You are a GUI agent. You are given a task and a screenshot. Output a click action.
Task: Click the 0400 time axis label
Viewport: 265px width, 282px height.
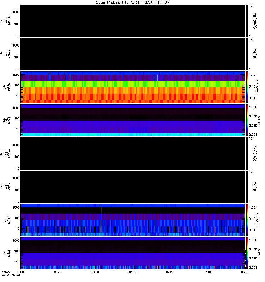pos(20,272)
